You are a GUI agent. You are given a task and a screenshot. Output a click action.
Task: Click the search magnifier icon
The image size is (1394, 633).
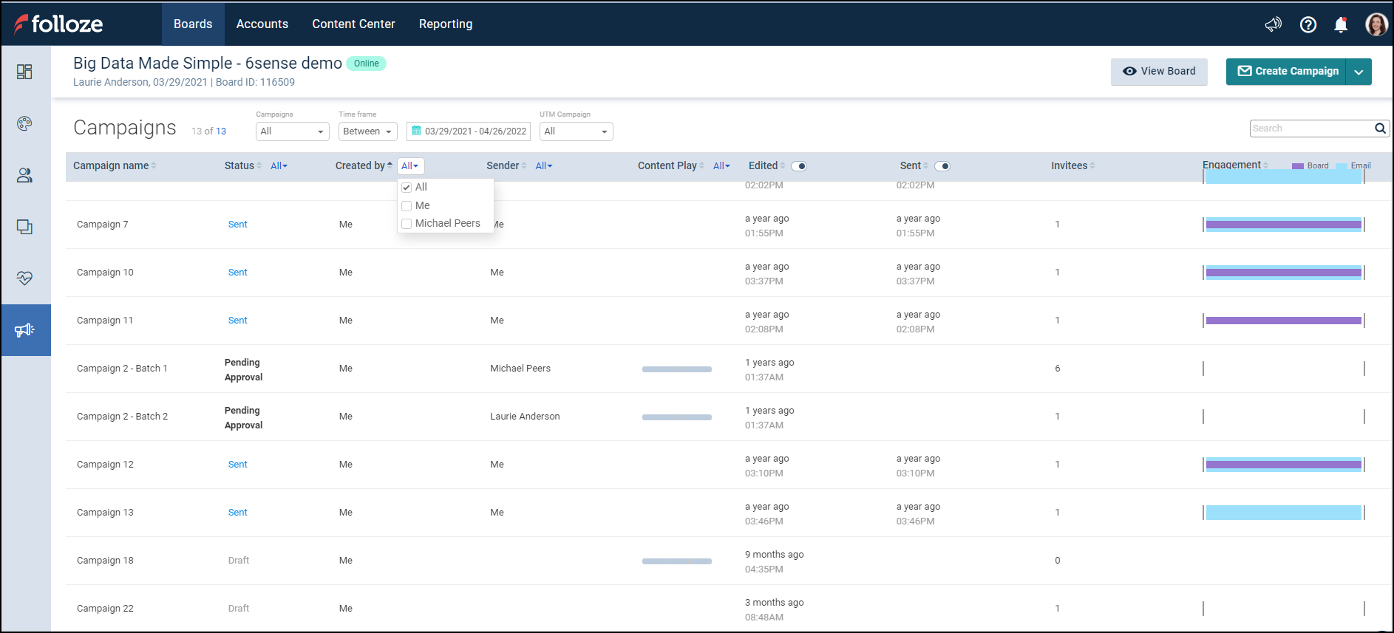click(x=1380, y=129)
